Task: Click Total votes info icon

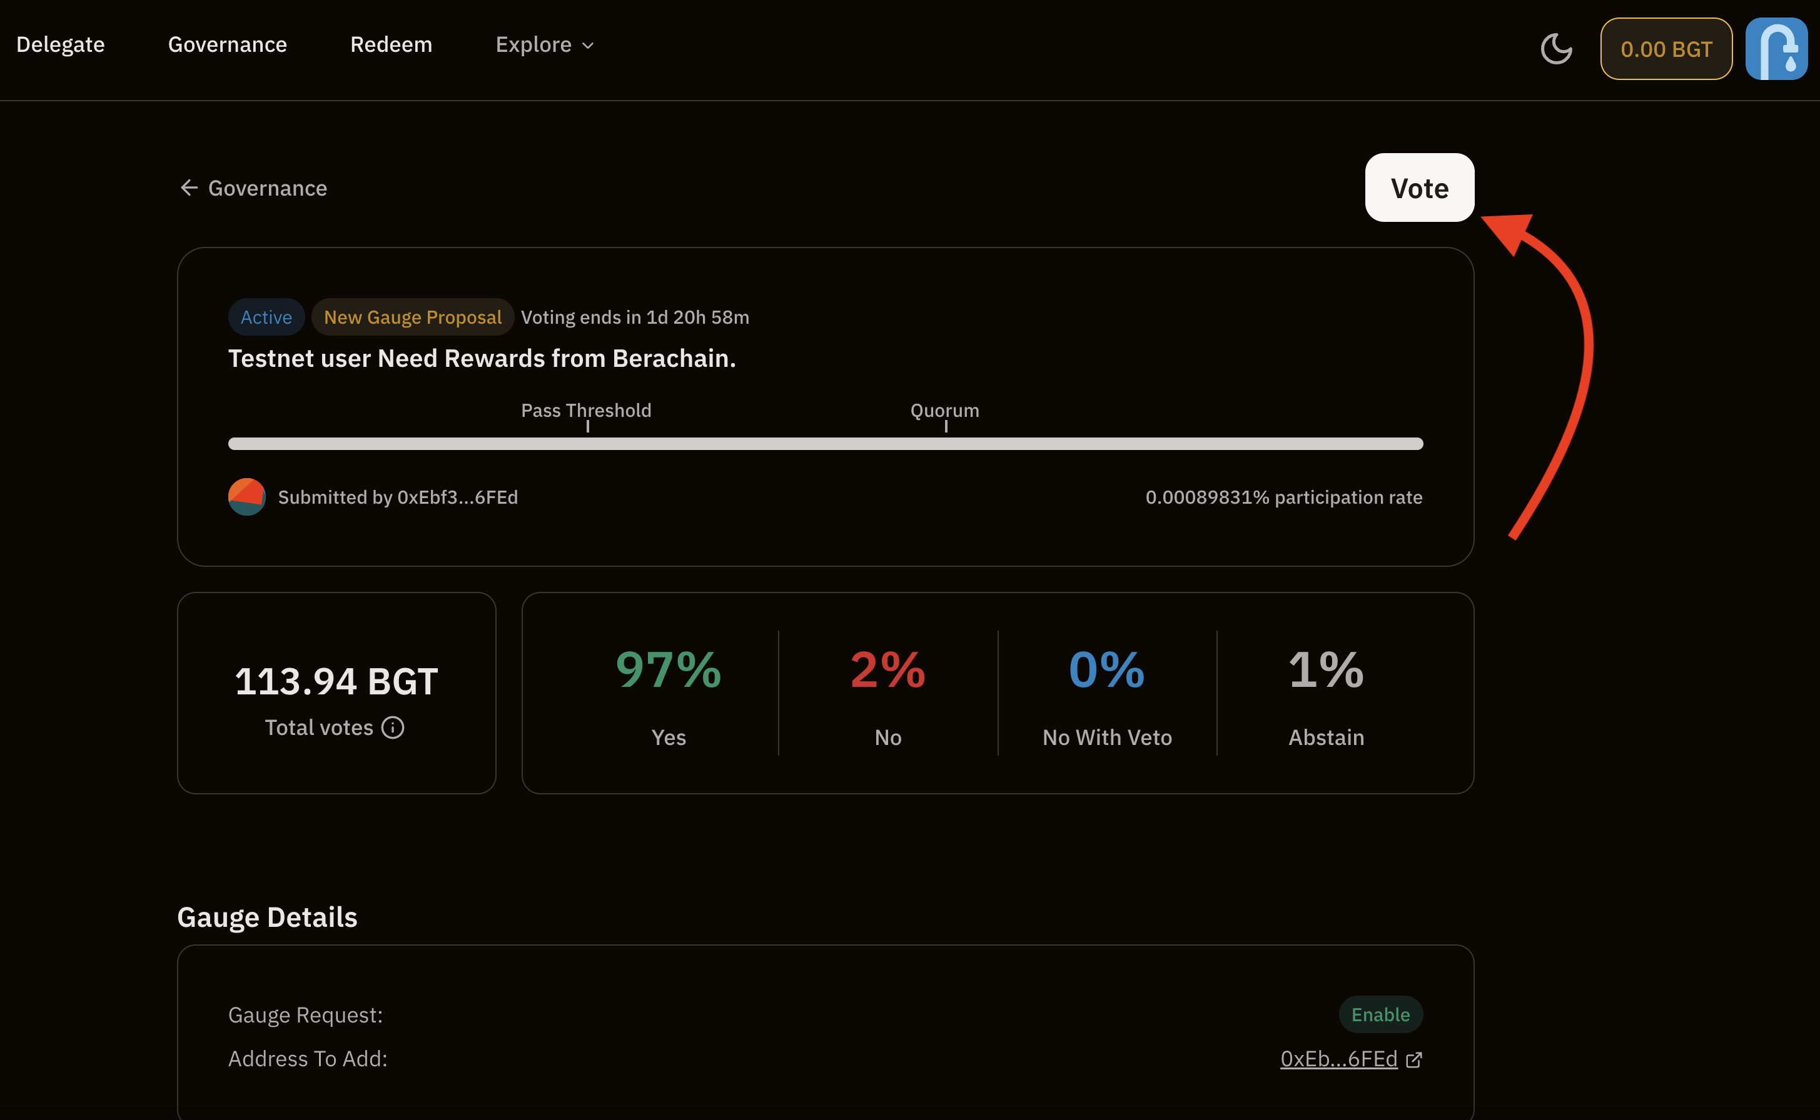Action: pos(393,727)
